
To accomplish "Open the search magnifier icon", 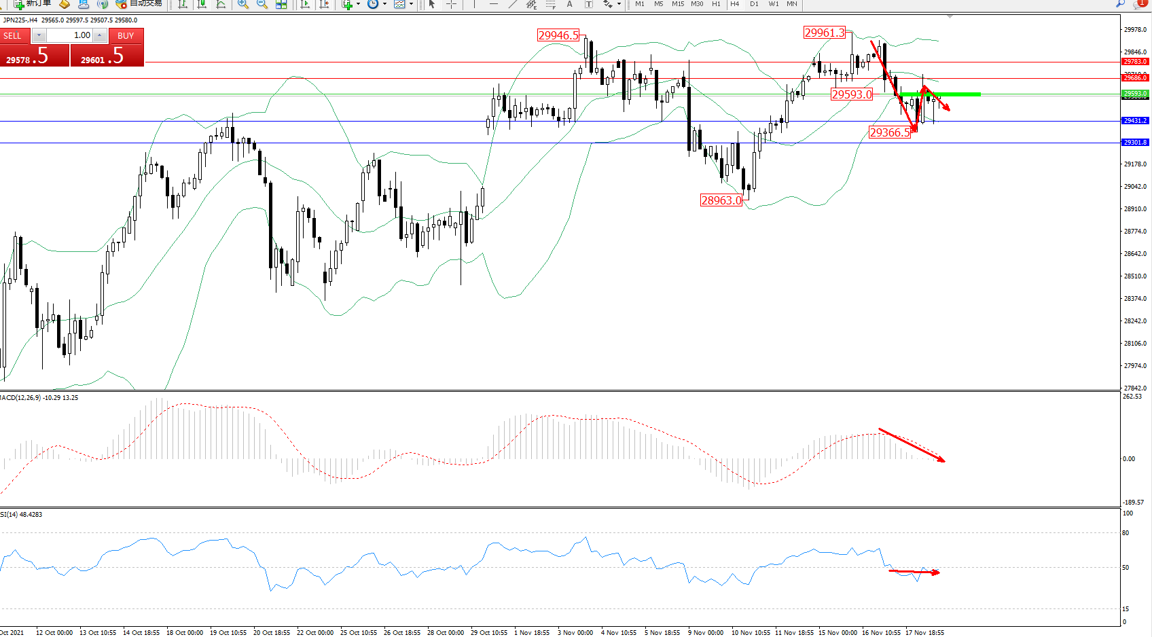I will coord(1121,4).
